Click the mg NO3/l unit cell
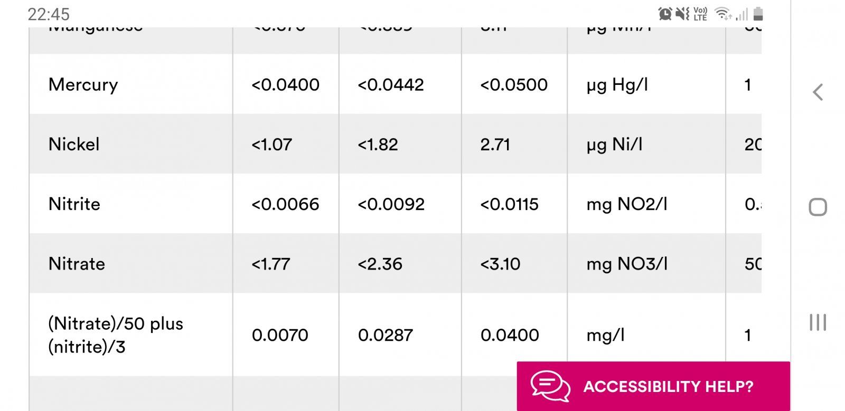Viewport: 845px width, 411px height. [646, 263]
